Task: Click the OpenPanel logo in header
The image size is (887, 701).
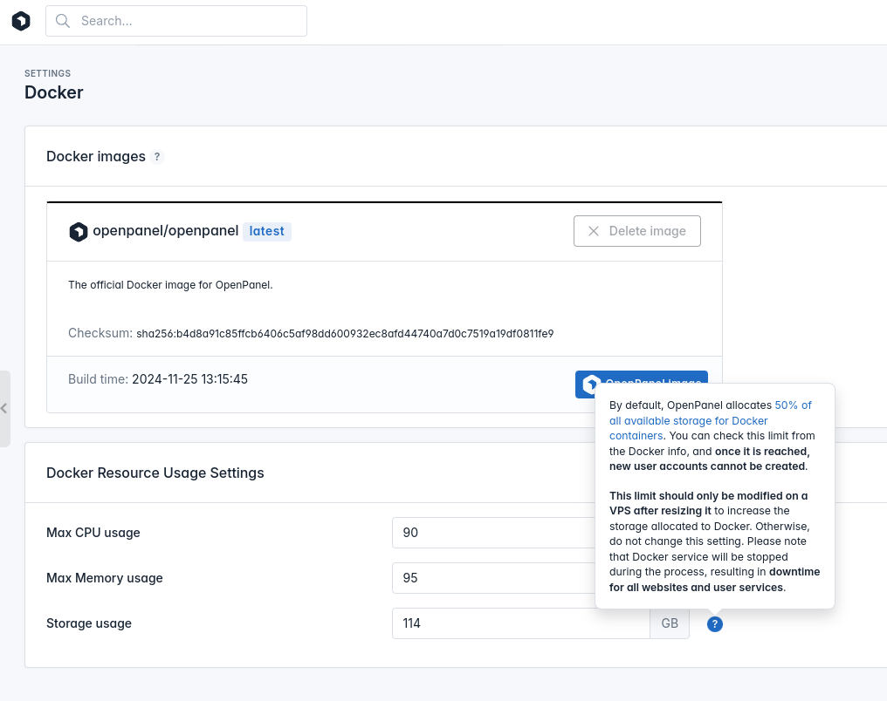Action: (21, 21)
